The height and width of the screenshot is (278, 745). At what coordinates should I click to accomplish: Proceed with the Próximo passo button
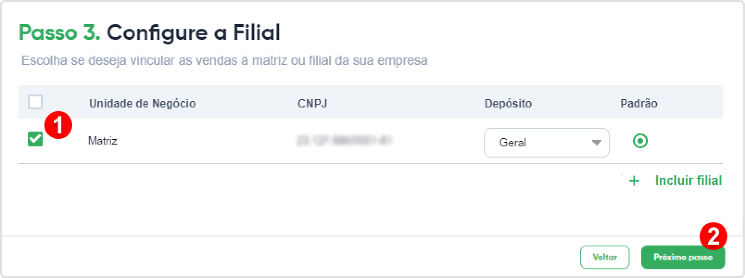[x=683, y=257]
